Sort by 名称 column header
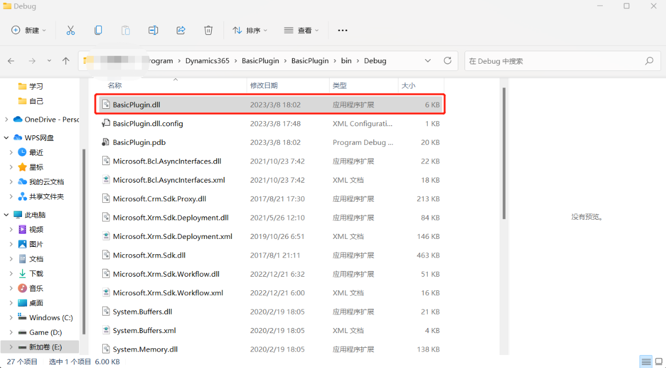Image resolution: width=666 pixels, height=368 pixels. 115,86
